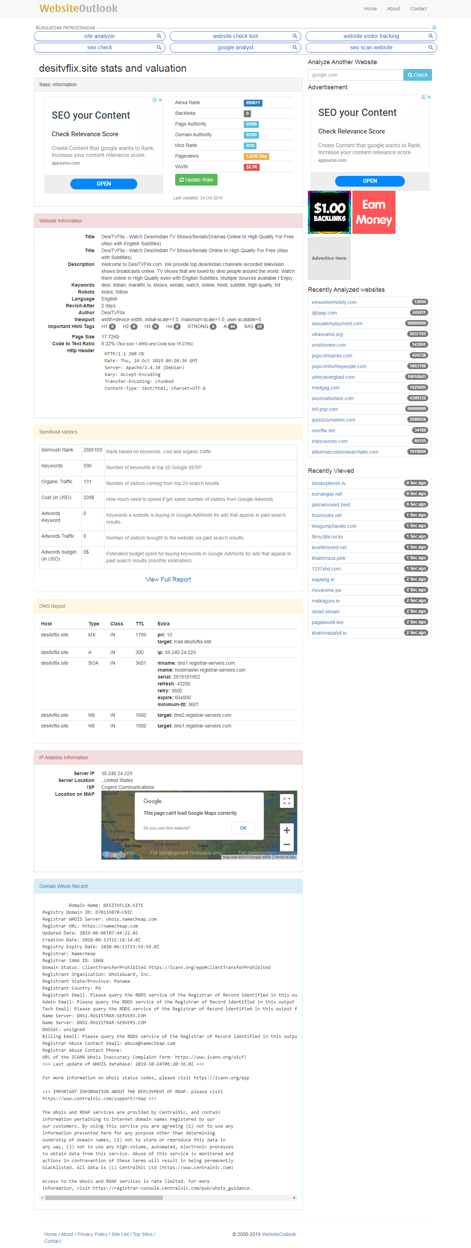Open 1337xhd.com in recently viewed
This screenshot has width=471, height=1248.
[326, 569]
